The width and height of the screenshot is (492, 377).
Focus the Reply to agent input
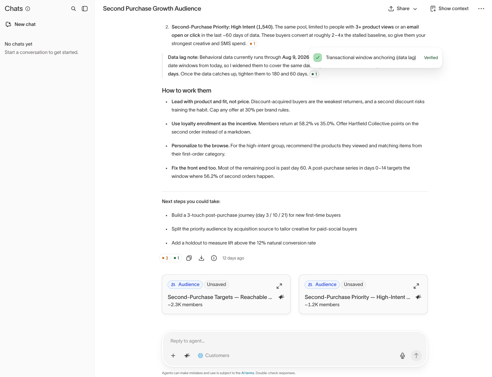(x=295, y=341)
